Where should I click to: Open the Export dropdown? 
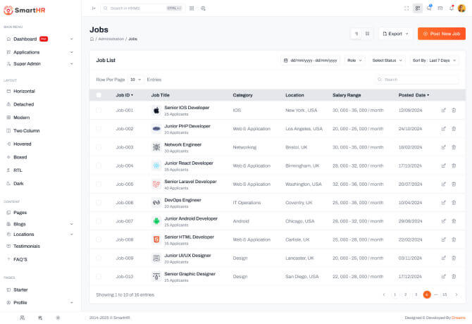396,33
